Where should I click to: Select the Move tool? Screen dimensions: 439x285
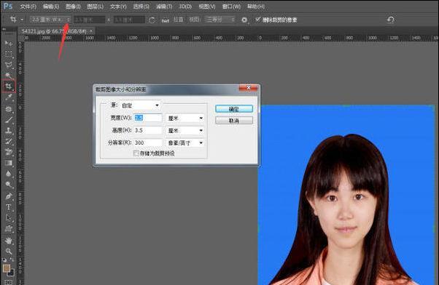point(9,44)
